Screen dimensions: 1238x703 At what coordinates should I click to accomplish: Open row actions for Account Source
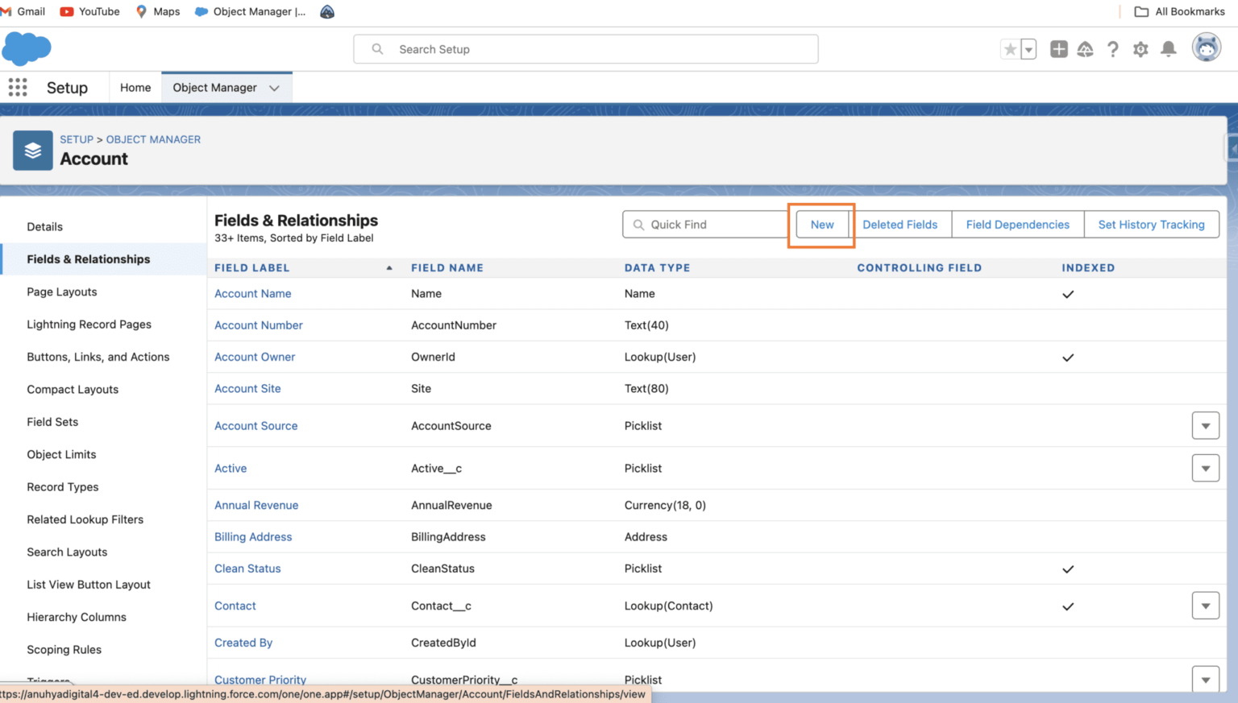[x=1205, y=425]
